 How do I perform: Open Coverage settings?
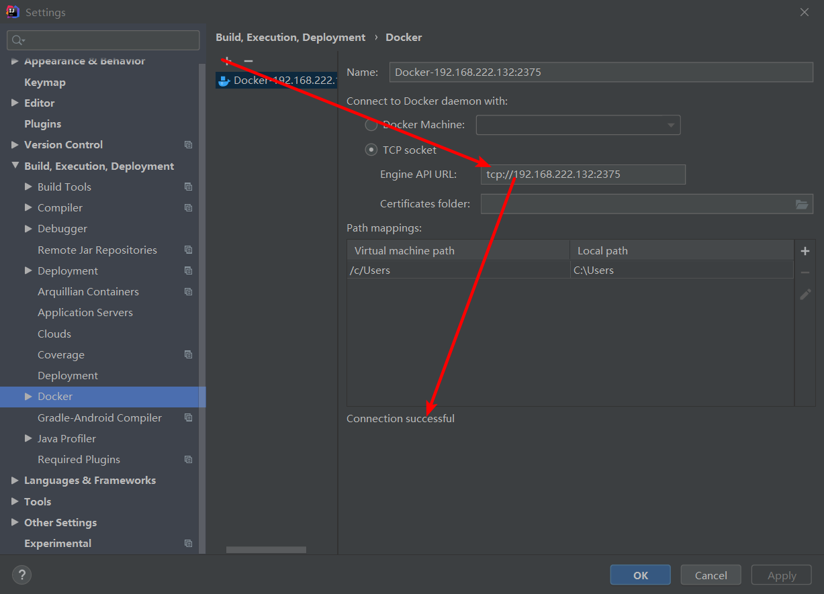[x=61, y=354]
